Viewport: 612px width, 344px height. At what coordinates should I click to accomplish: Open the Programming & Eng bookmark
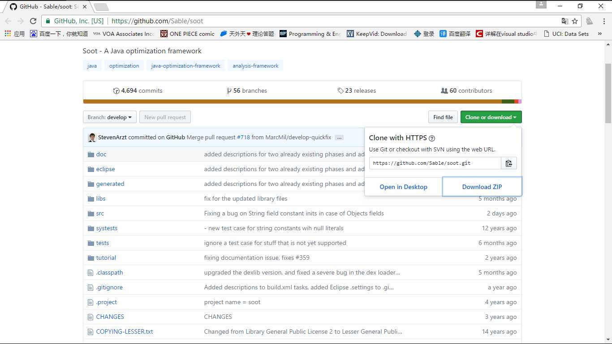click(310, 34)
